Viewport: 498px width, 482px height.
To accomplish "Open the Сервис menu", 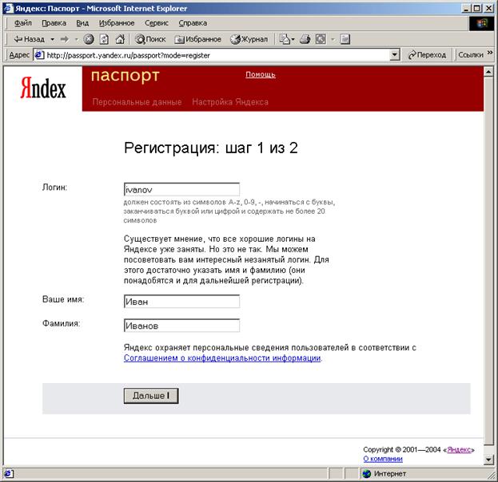I will [x=157, y=23].
